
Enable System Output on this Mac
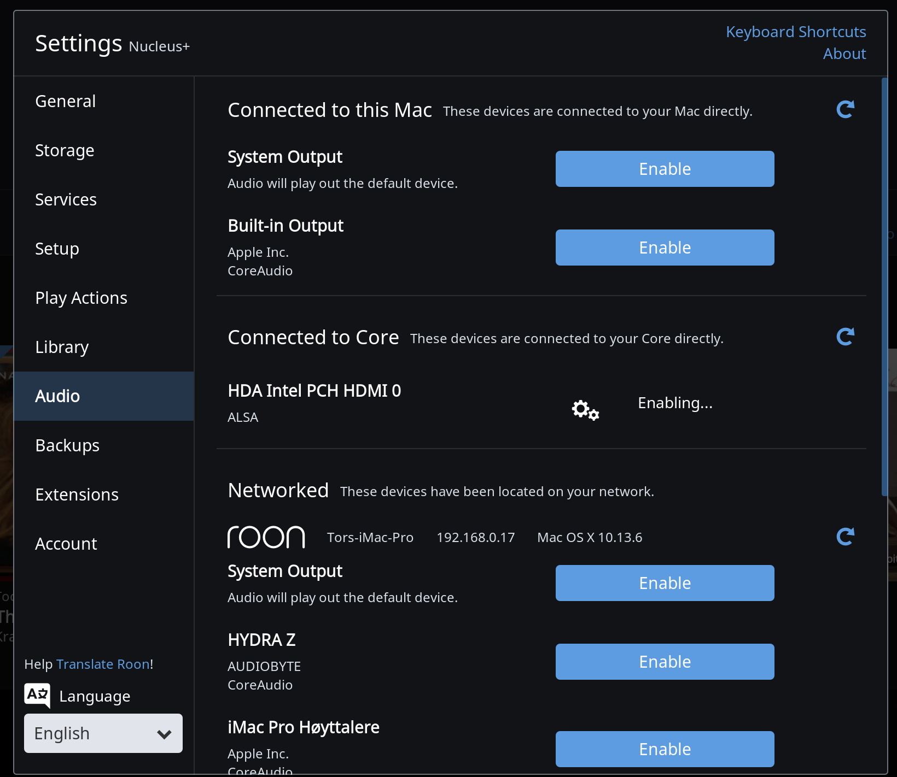[x=665, y=169]
